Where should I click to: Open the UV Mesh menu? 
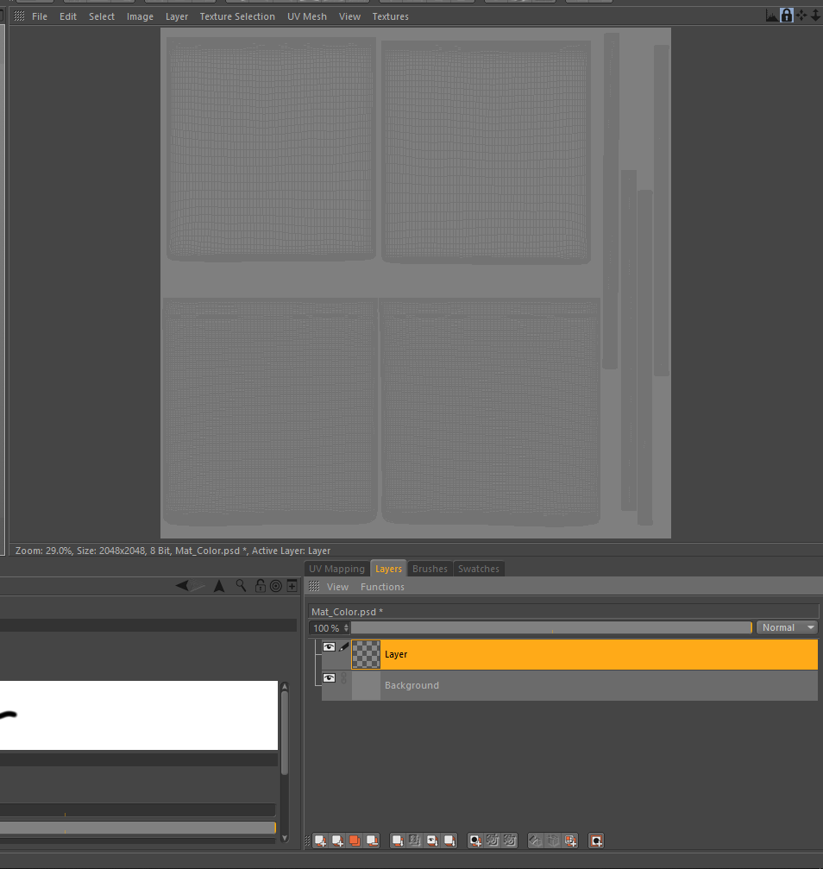307,16
